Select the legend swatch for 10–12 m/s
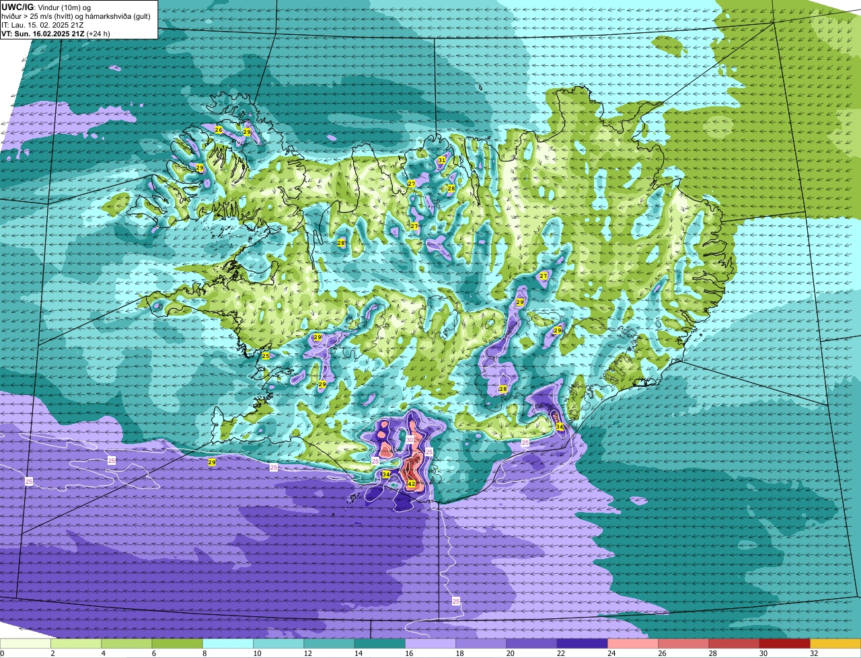 [278, 643]
